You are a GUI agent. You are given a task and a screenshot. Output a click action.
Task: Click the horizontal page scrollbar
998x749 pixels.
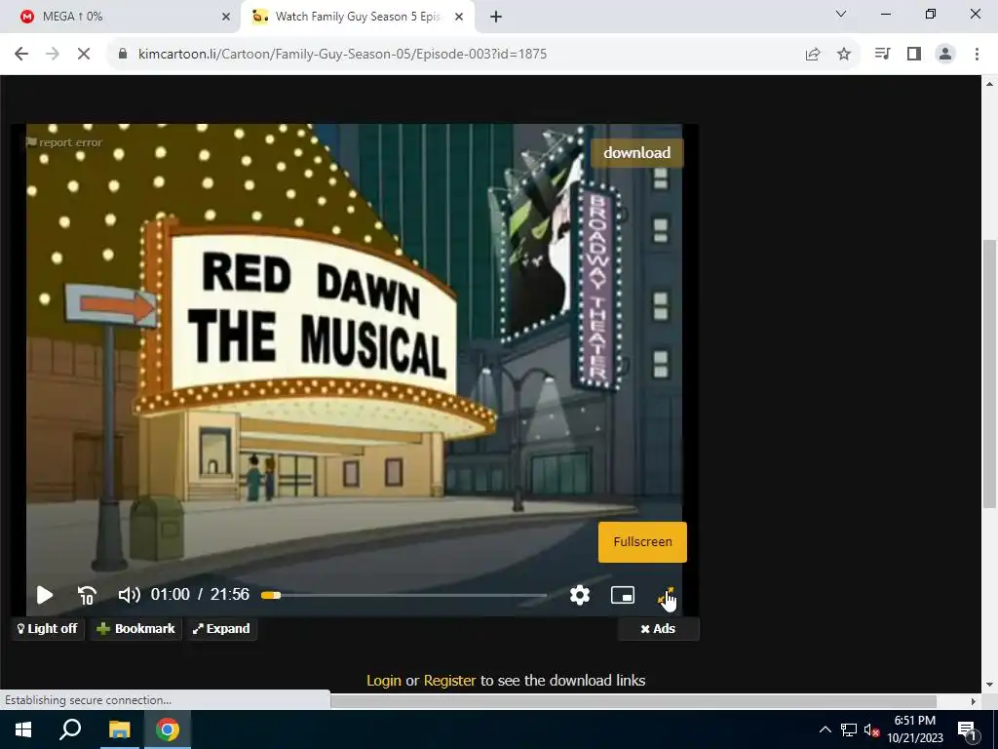pyautogui.click(x=633, y=701)
